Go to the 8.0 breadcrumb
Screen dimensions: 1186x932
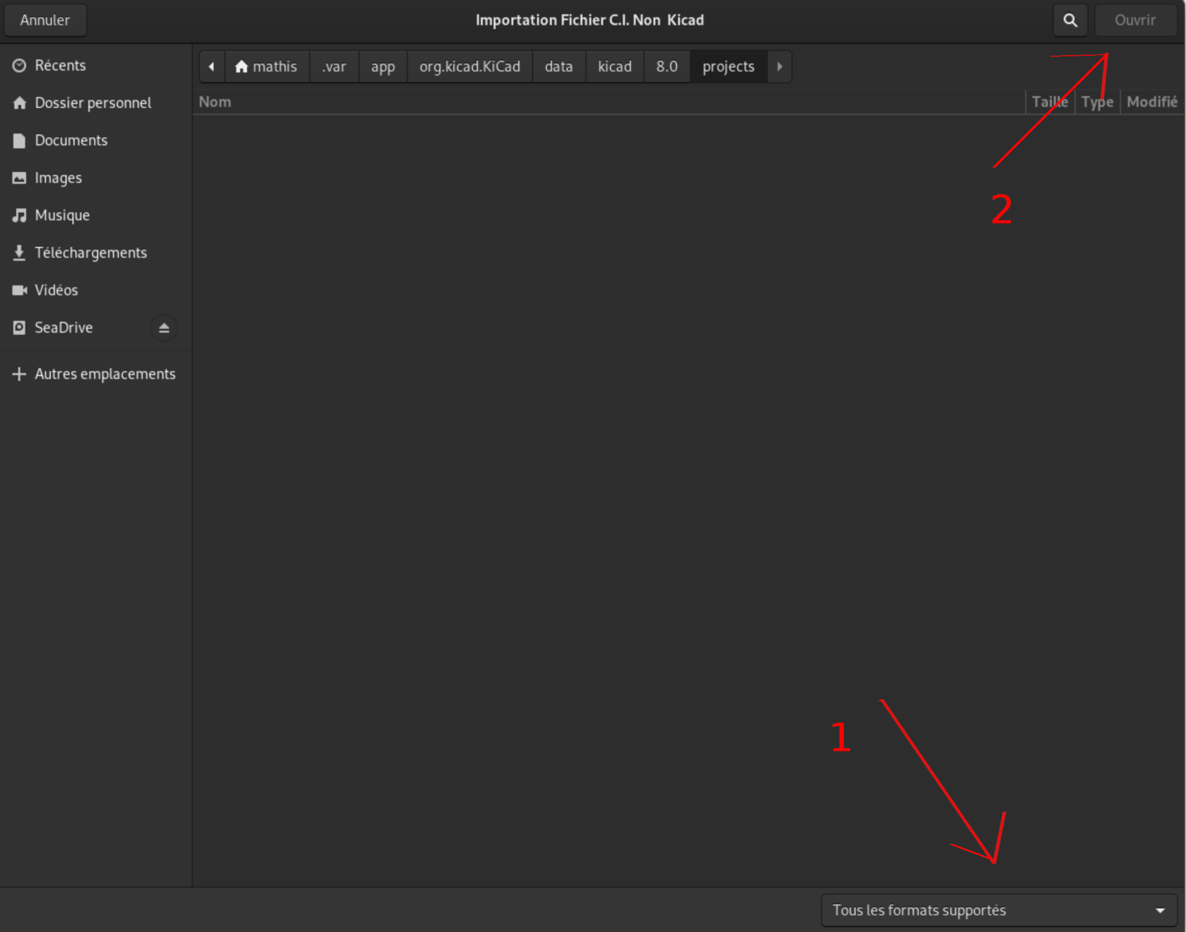(x=667, y=66)
